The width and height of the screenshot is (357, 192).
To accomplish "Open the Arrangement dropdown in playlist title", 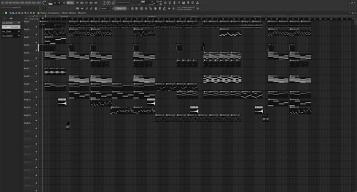I will pos(54,13).
